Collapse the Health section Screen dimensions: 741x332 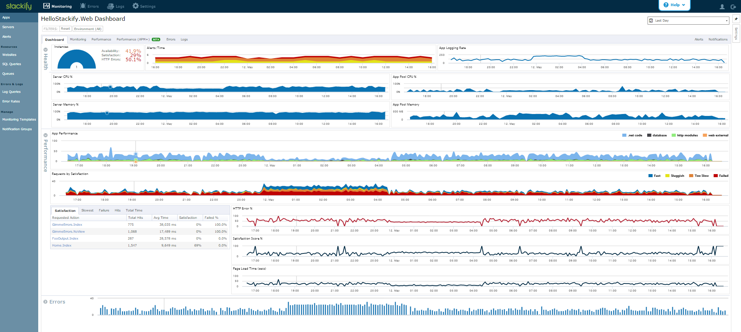[46, 50]
